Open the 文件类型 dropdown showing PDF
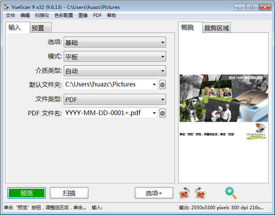Viewport: 275px width, 215px height. (115, 99)
